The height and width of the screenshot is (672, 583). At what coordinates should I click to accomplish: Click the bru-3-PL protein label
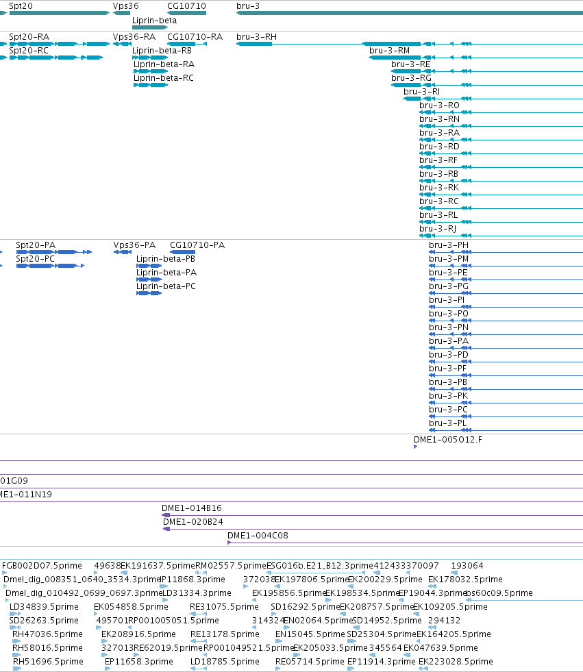(x=448, y=423)
